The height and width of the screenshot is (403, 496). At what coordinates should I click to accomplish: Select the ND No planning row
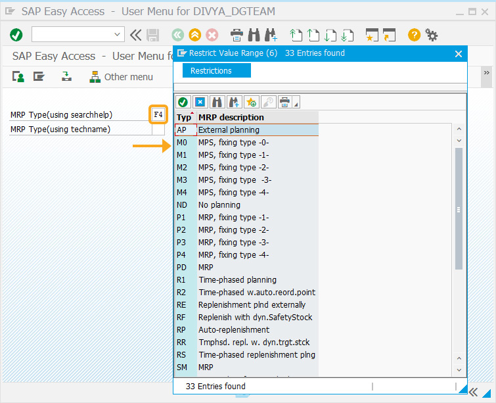pos(247,205)
